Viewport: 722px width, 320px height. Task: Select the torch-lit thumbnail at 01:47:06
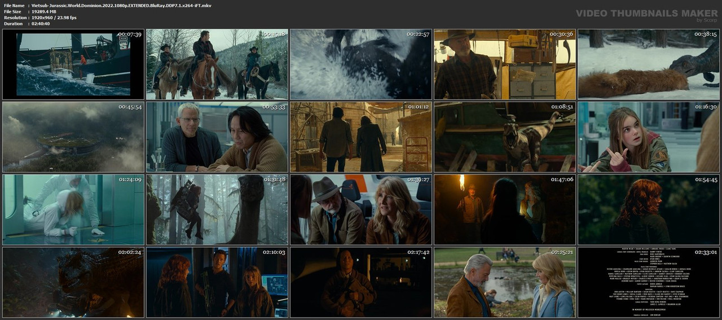(x=505, y=209)
